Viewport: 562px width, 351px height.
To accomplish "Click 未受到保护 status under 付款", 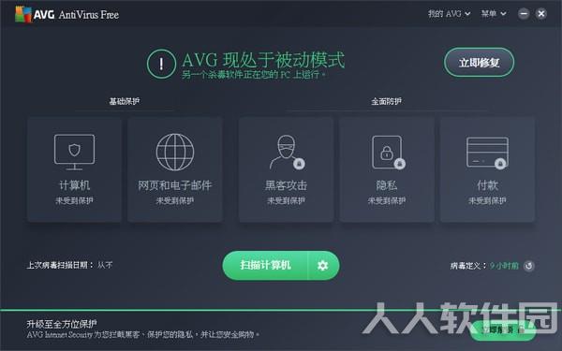I will (x=487, y=200).
